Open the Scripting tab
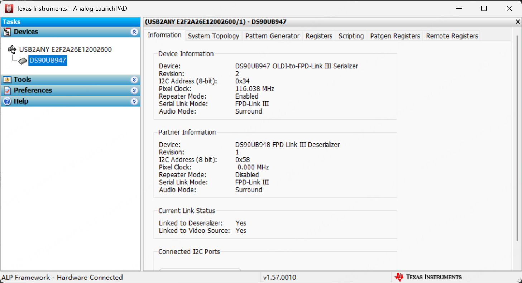 (x=351, y=36)
